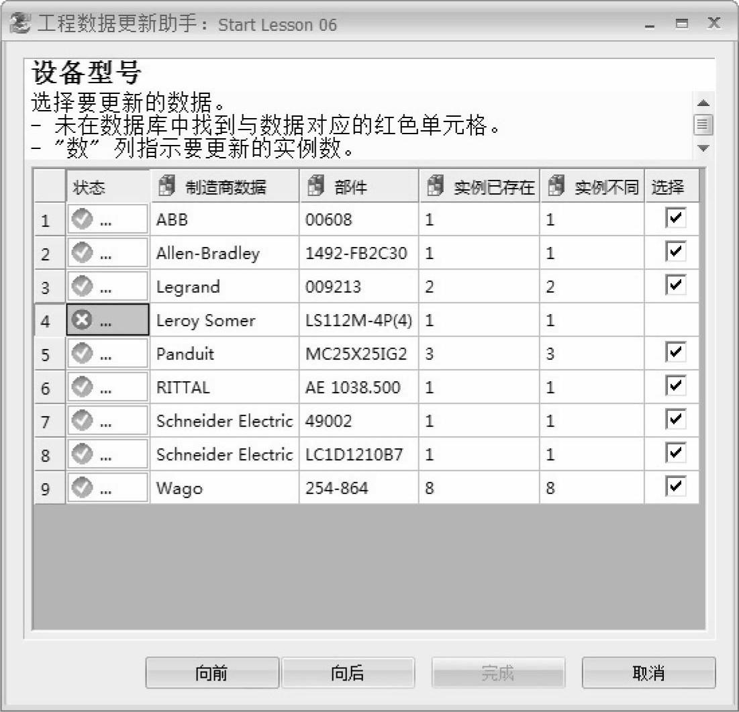Select row header number 4

point(50,320)
